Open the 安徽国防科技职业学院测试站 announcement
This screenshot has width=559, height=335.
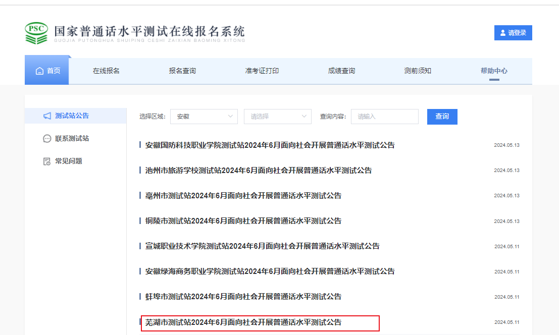[270, 145]
